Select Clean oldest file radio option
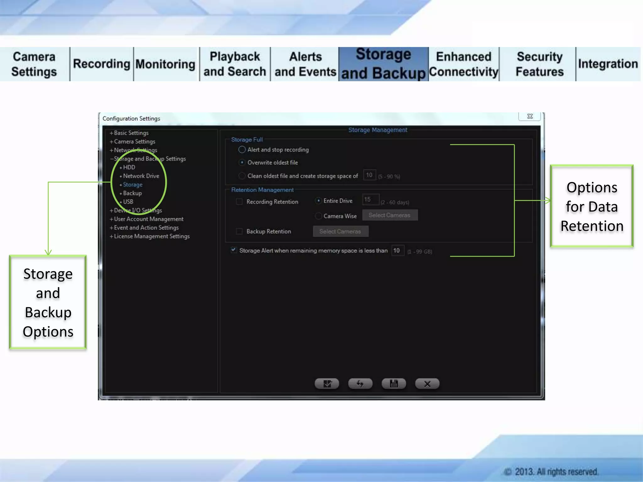Viewport: 643px width, 482px height. coord(242,176)
